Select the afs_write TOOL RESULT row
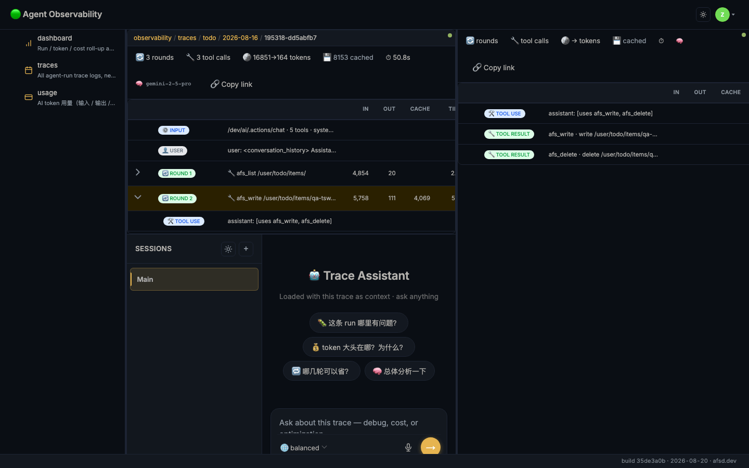749x468 pixels. tap(603, 134)
